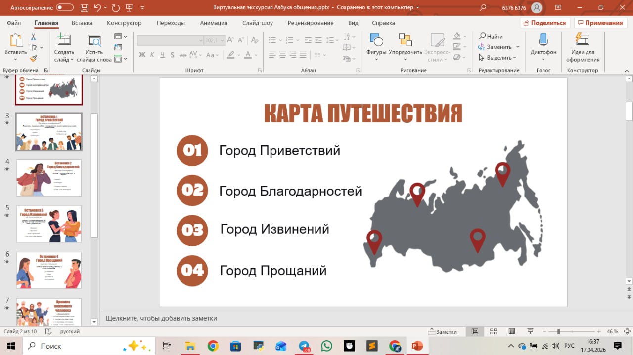633x355 pixels.
Task: Click the Поделиться button
Action: coord(545,23)
